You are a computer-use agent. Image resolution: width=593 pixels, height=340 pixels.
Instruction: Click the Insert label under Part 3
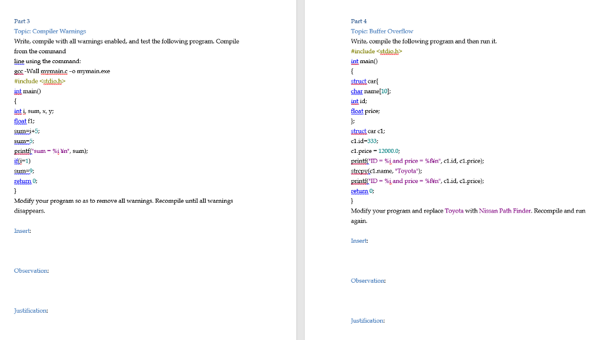(x=22, y=231)
